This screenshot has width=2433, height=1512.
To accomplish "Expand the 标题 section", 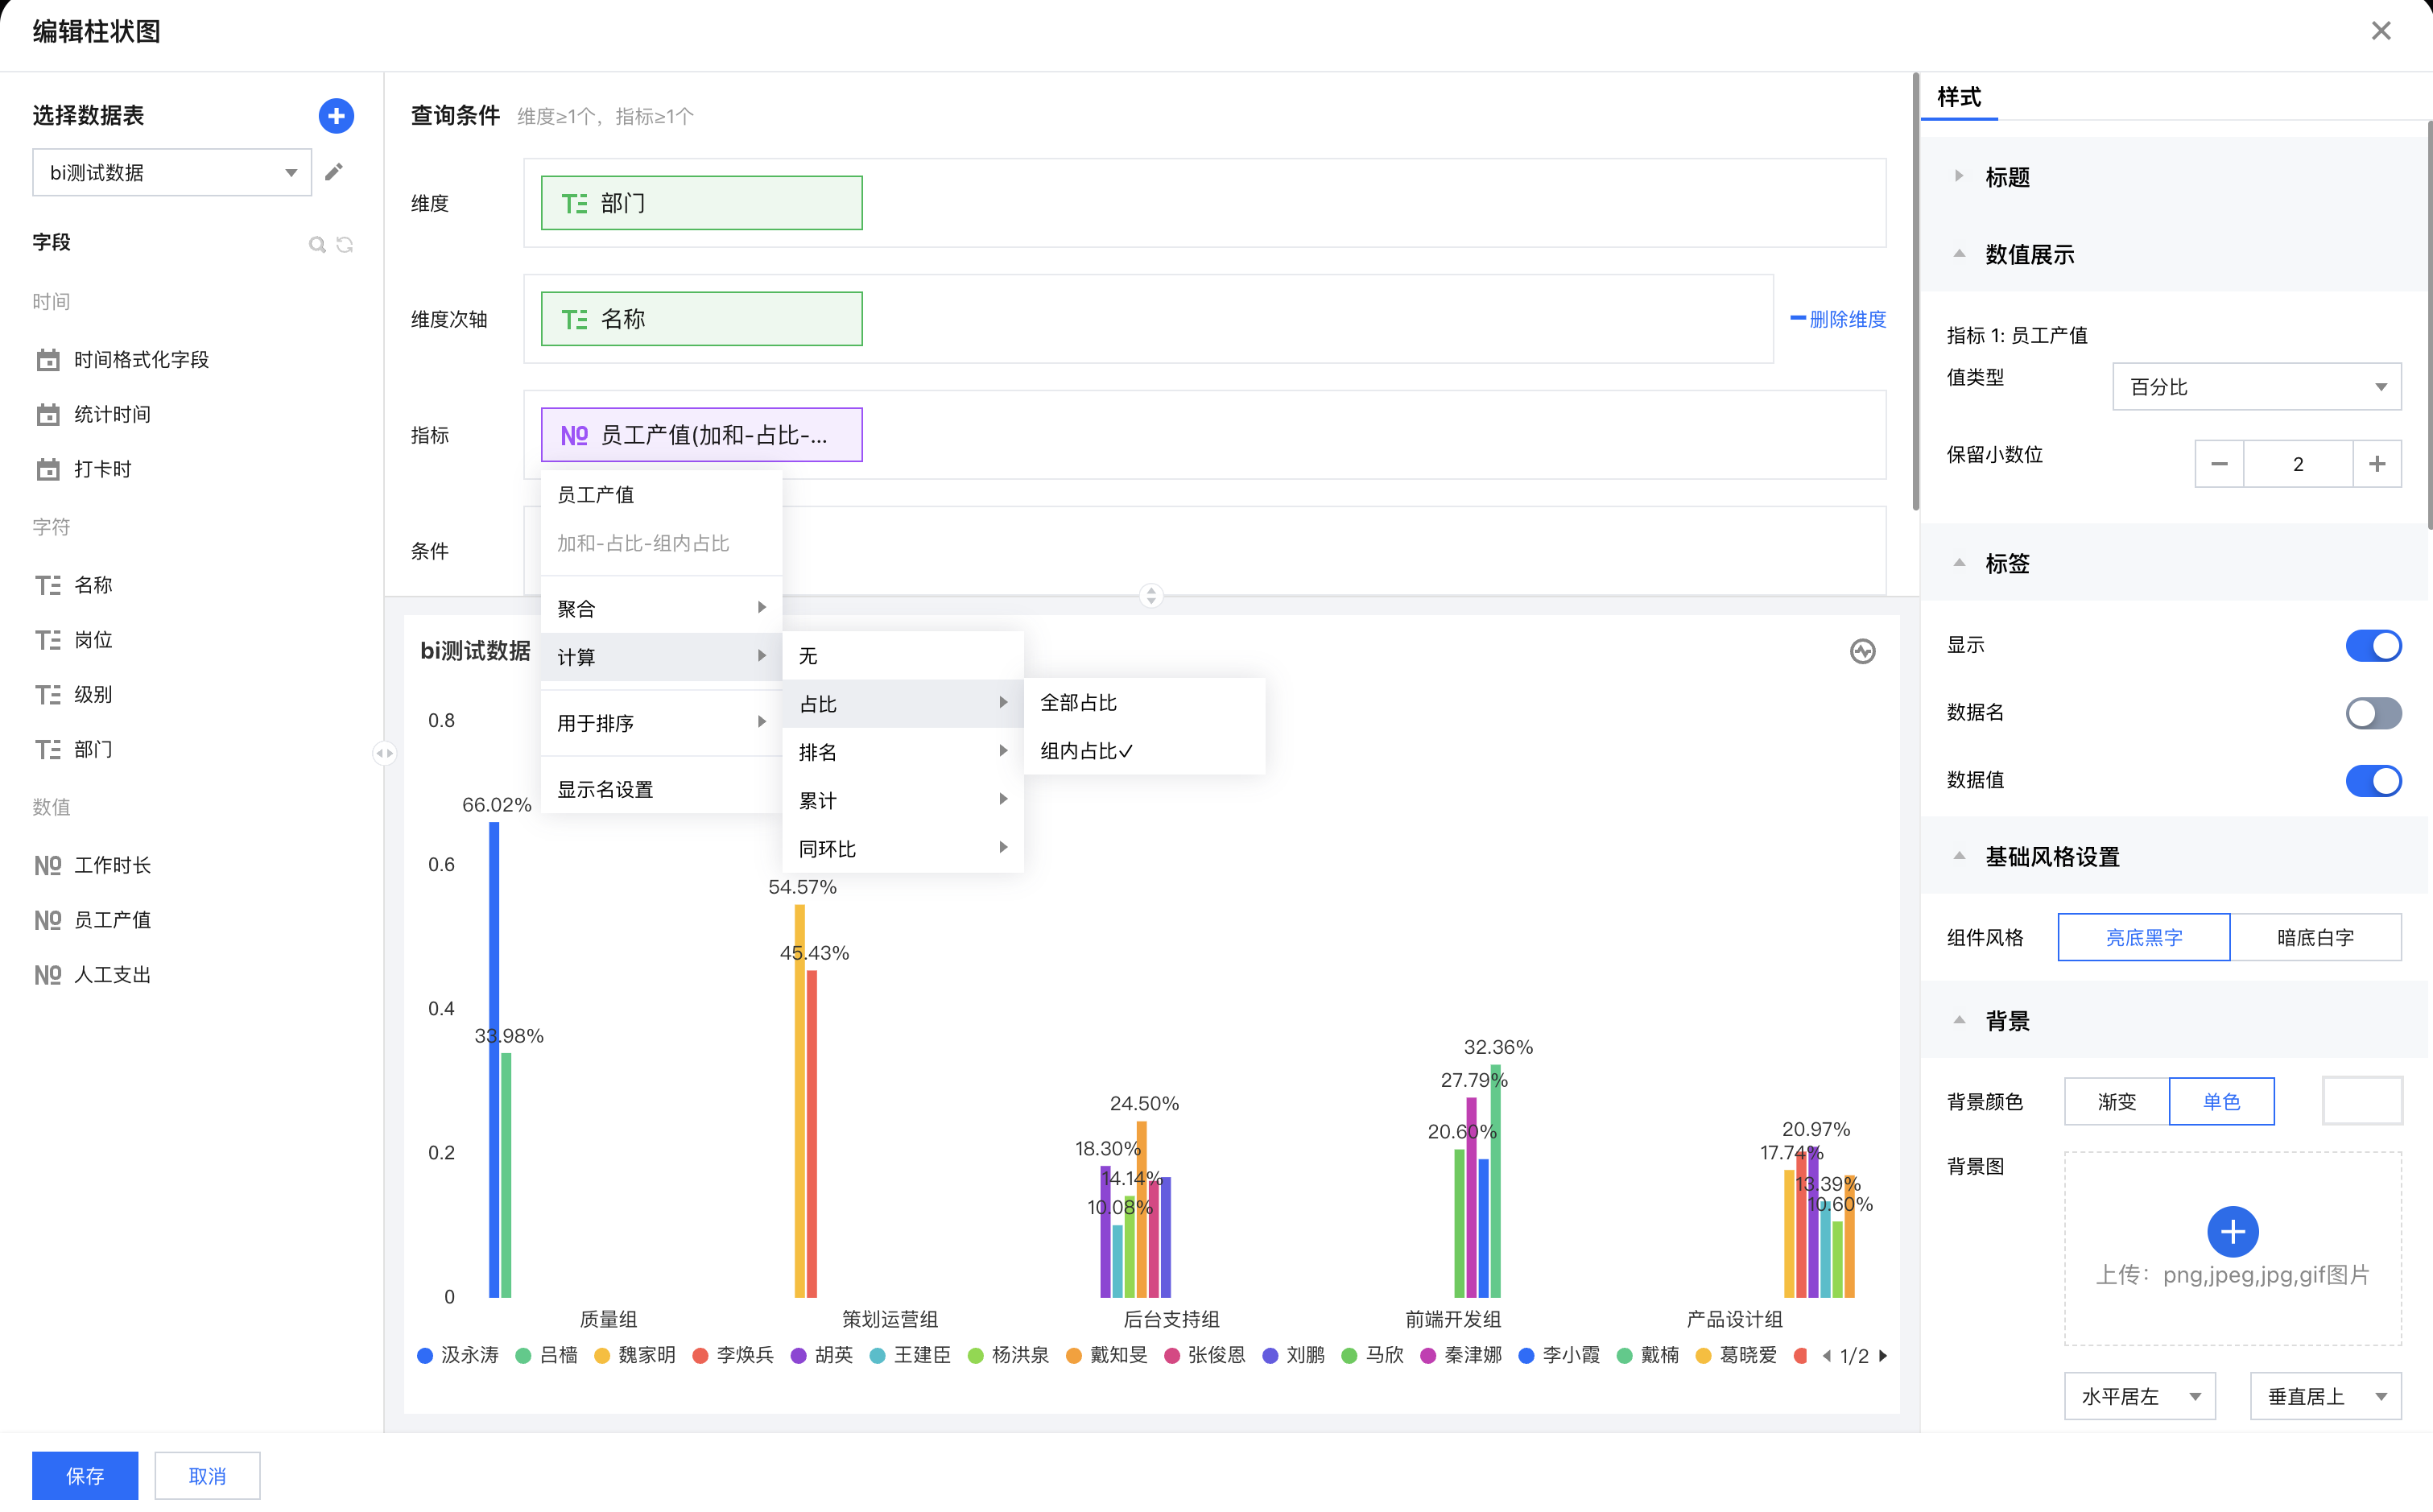I will pos(2007,177).
